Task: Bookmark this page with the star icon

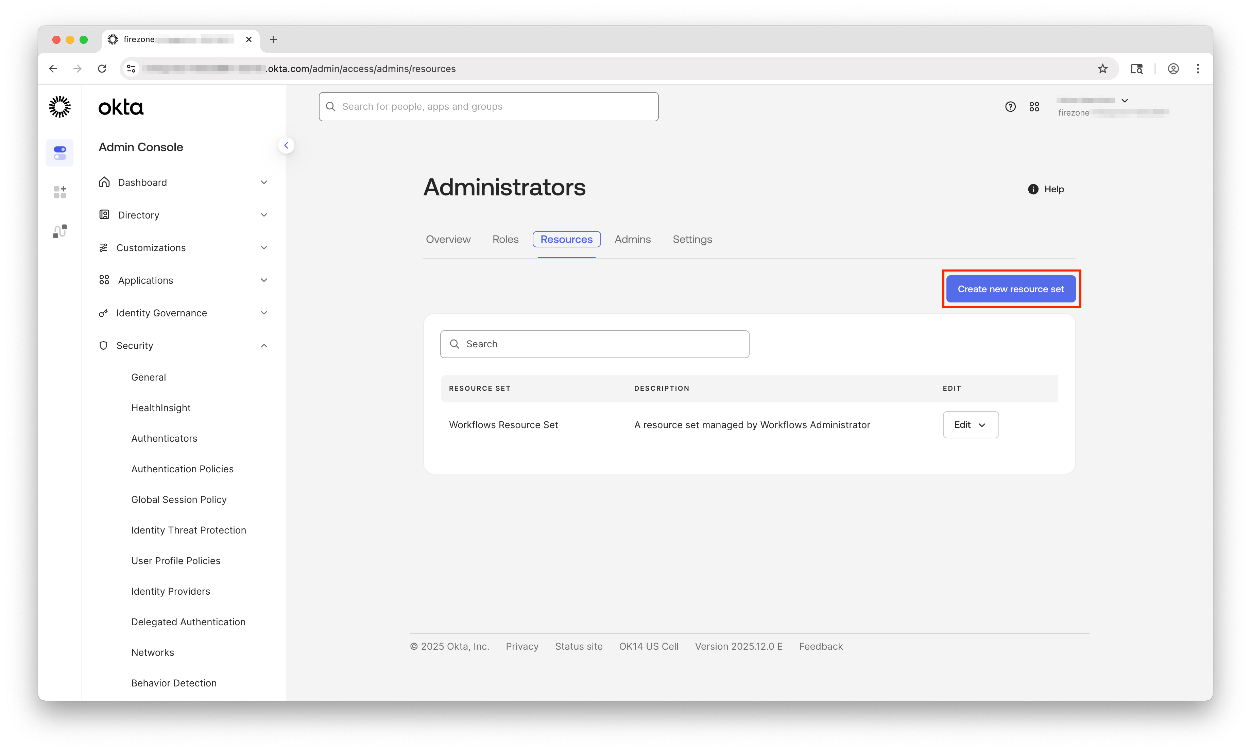Action: 1103,69
